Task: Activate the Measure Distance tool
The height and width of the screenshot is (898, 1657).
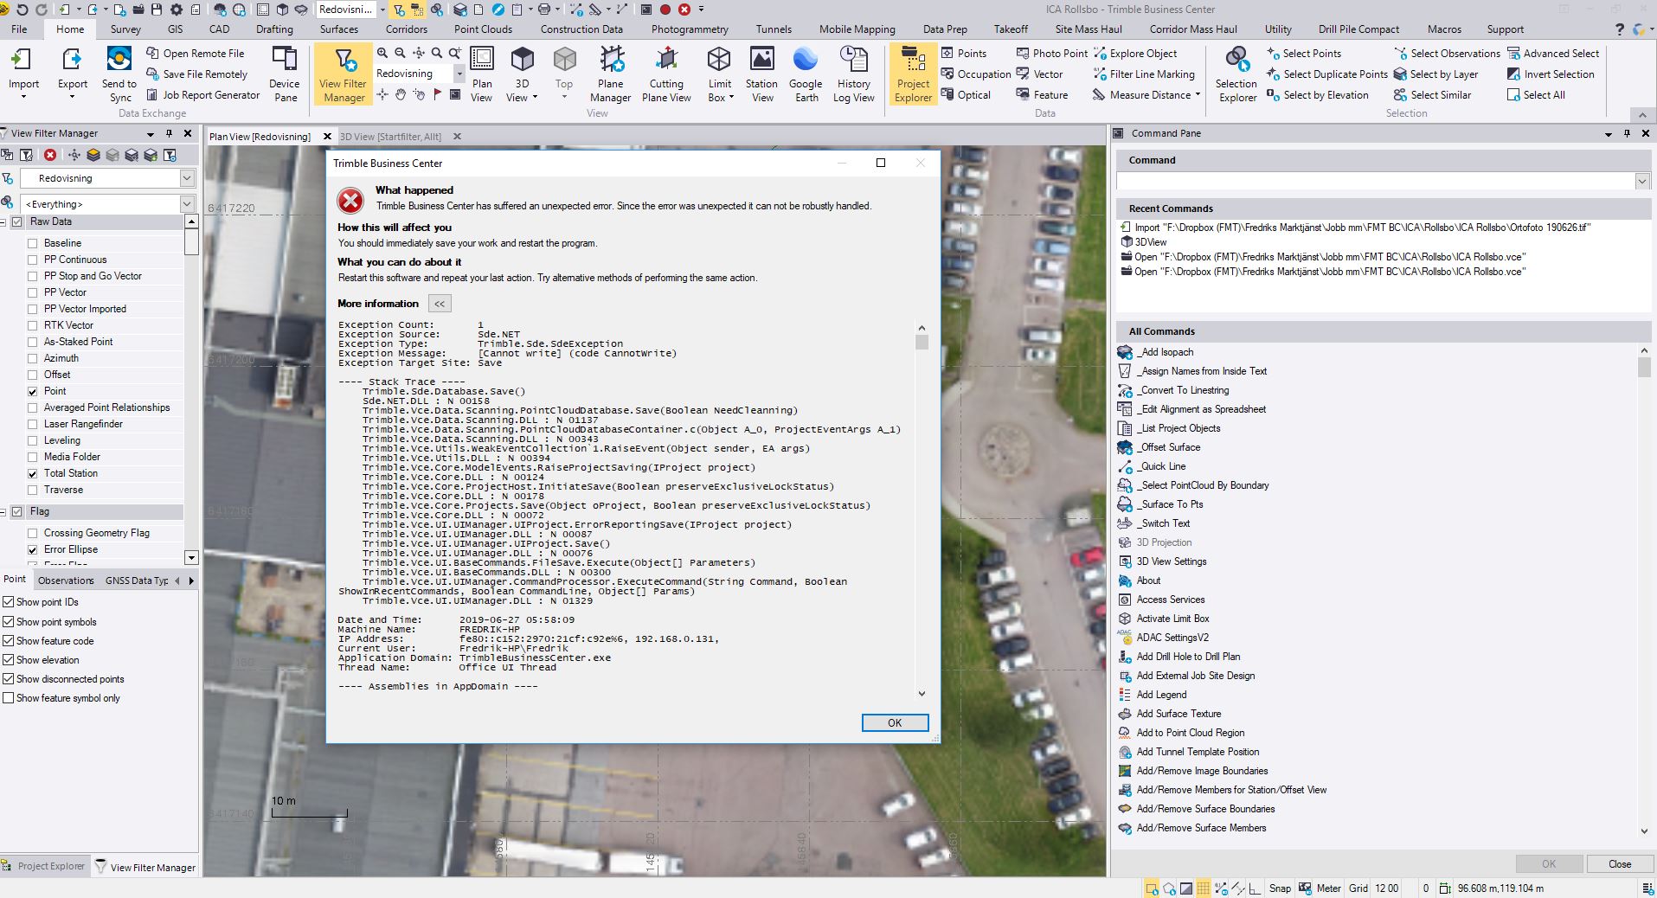Action: (1140, 94)
